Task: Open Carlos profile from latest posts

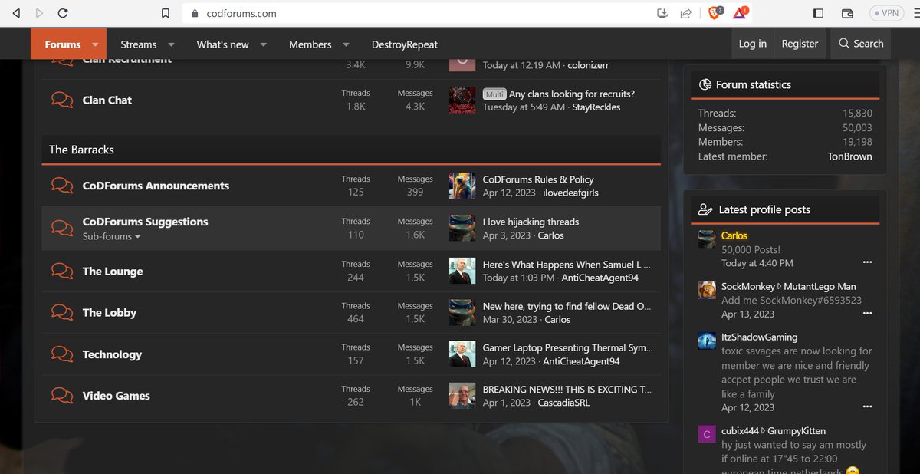Action: pyautogui.click(x=734, y=235)
